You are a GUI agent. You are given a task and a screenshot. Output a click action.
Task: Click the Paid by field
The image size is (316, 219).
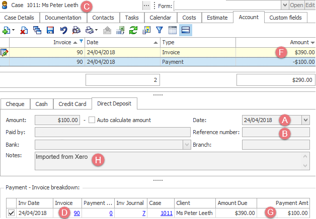click(x=113, y=132)
